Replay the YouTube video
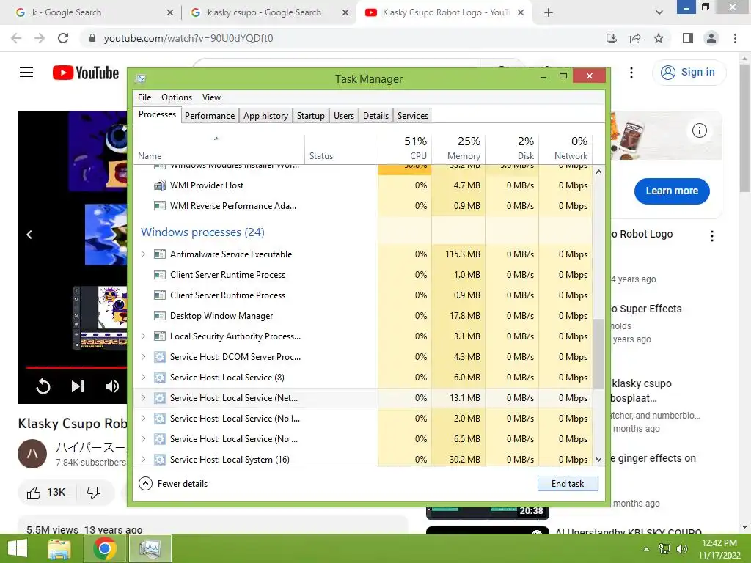This screenshot has height=563, width=751. tap(43, 386)
